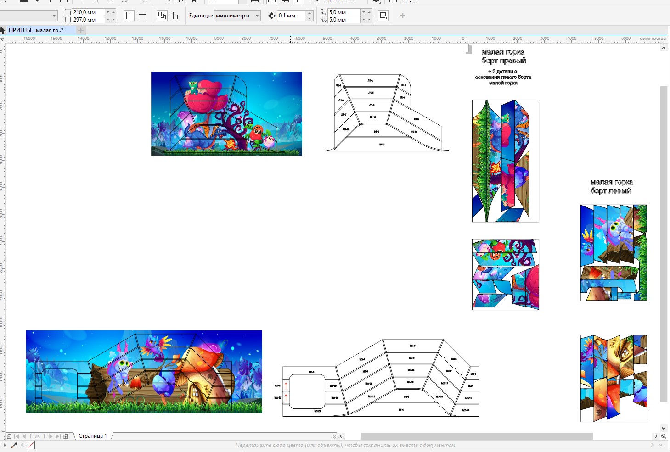Increase the nudge distance stepper
The height and width of the screenshot is (452, 670).
[x=310, y=13]
